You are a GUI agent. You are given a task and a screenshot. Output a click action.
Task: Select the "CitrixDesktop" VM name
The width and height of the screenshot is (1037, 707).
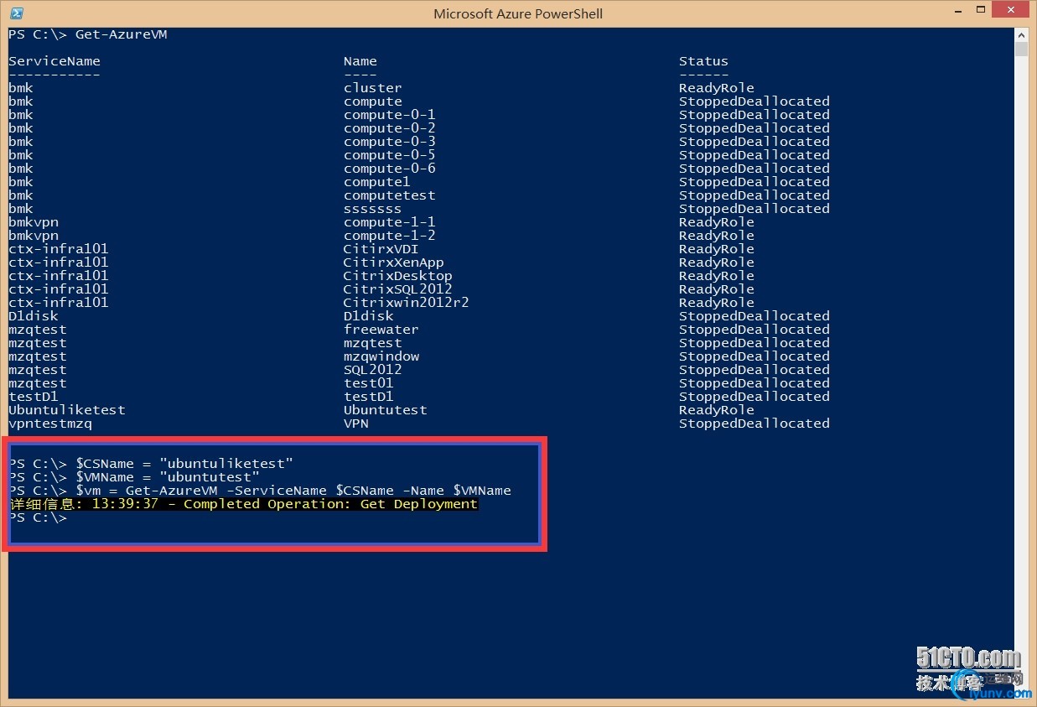pyautogui.click(x=398, y=276)
